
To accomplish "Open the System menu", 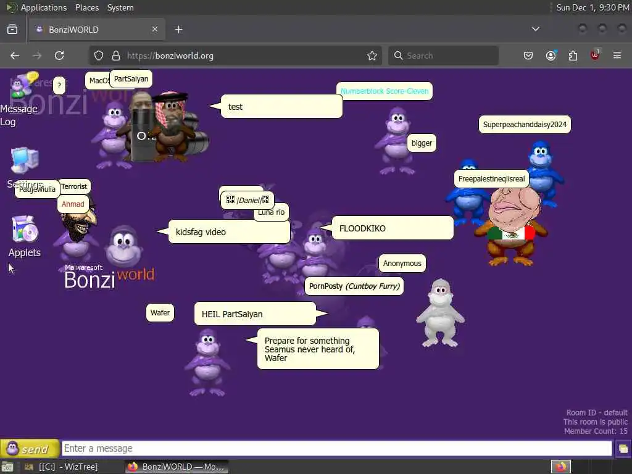I will point(120,7).
